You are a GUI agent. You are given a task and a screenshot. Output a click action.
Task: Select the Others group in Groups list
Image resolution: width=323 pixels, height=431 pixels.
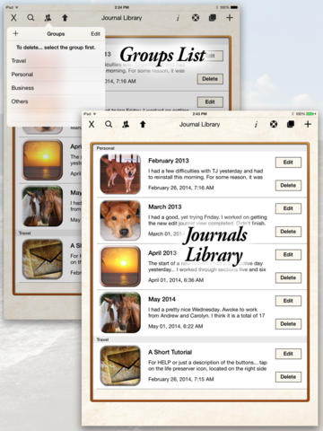(x=56, y=101)
